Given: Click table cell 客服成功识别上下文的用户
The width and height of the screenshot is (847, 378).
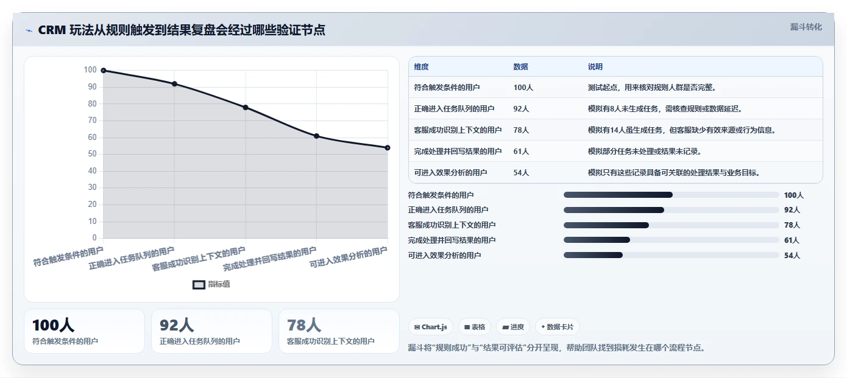Looking at the screenshot, I should [458, 130].
